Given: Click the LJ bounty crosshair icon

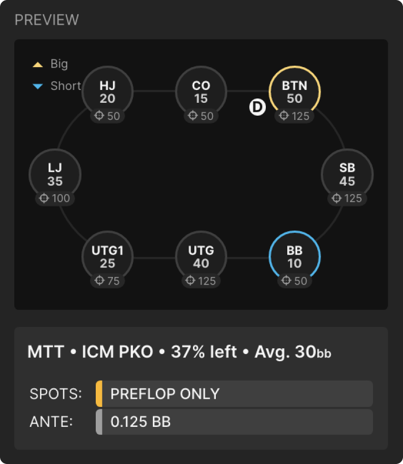Looking at the screenshot, I should [44, 198].
